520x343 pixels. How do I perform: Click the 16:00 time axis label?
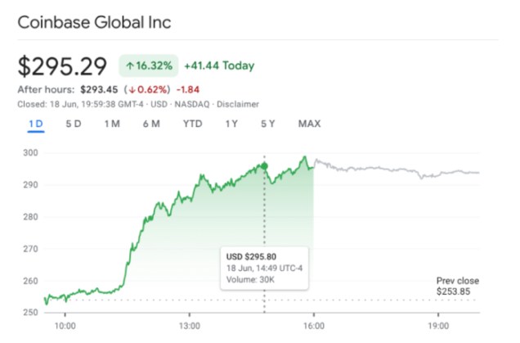[x=315, y=324]
